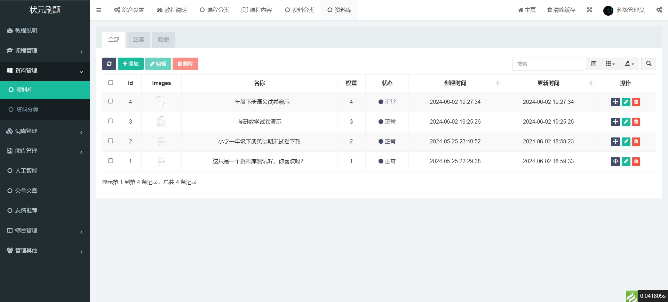
Task: Open 人工智能 in the sidebar
Action: [x=45, y=171]
